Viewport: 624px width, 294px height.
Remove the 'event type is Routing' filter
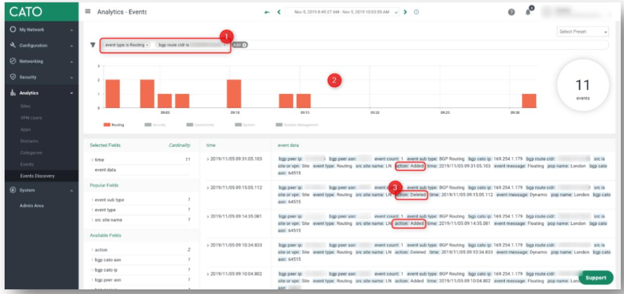click(x=147, y=45)
